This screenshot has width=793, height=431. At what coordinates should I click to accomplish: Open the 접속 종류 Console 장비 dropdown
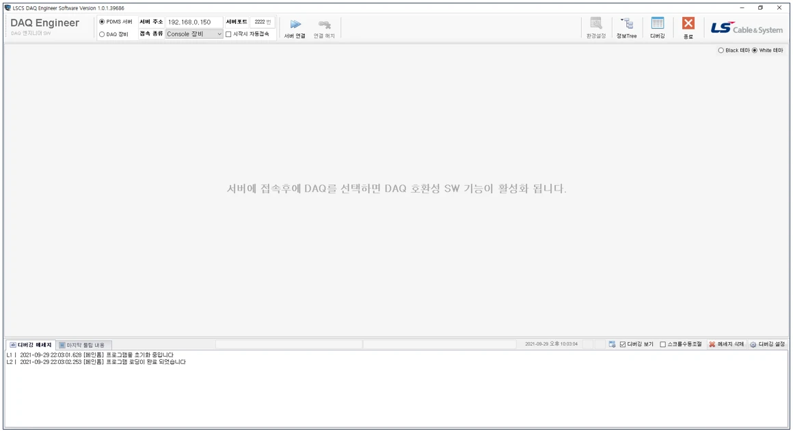pos(194,34)
